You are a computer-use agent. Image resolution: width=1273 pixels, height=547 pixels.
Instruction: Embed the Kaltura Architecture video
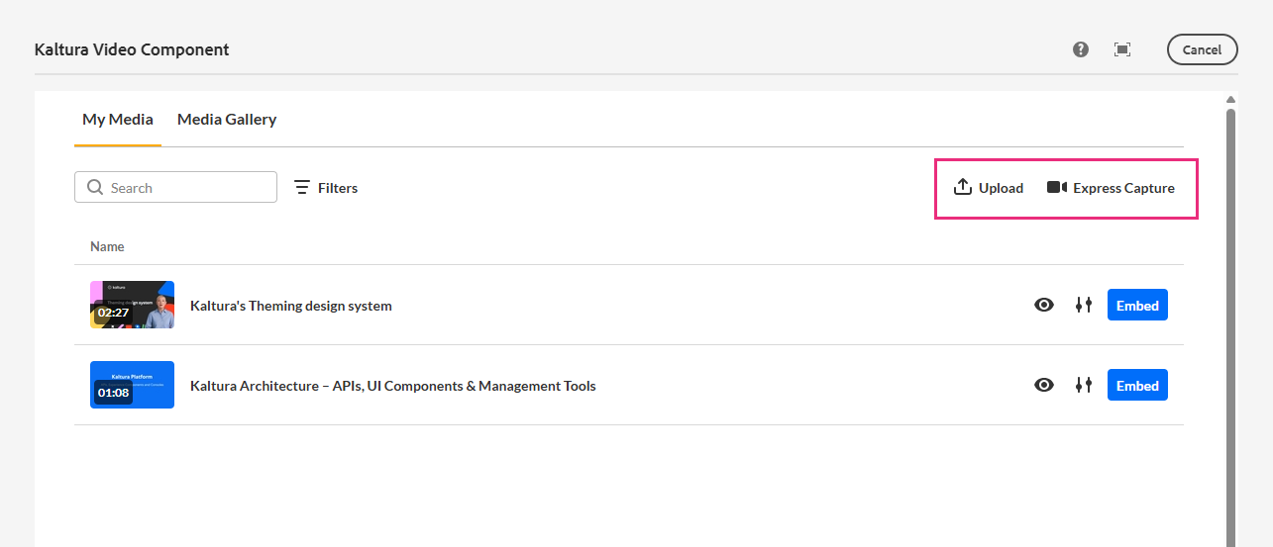click(x=1137, y=386)
